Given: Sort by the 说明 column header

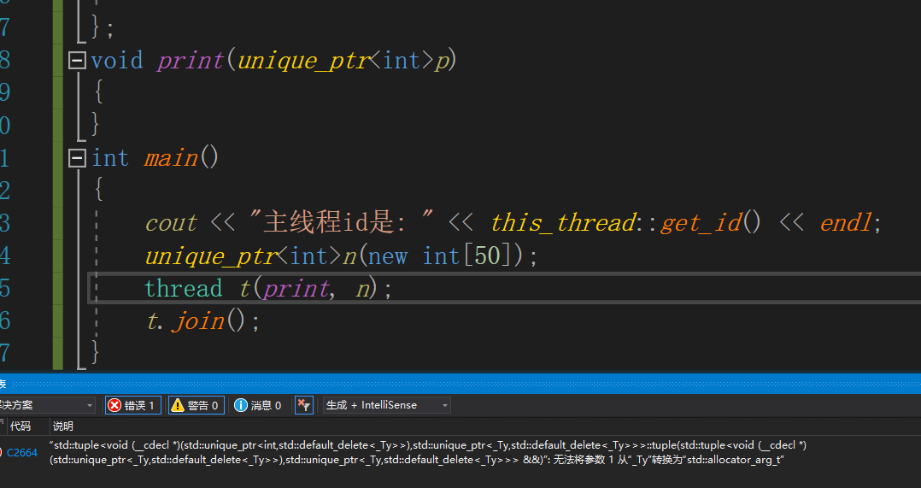Looking at the screenshot, I should (x=63, y=426).
